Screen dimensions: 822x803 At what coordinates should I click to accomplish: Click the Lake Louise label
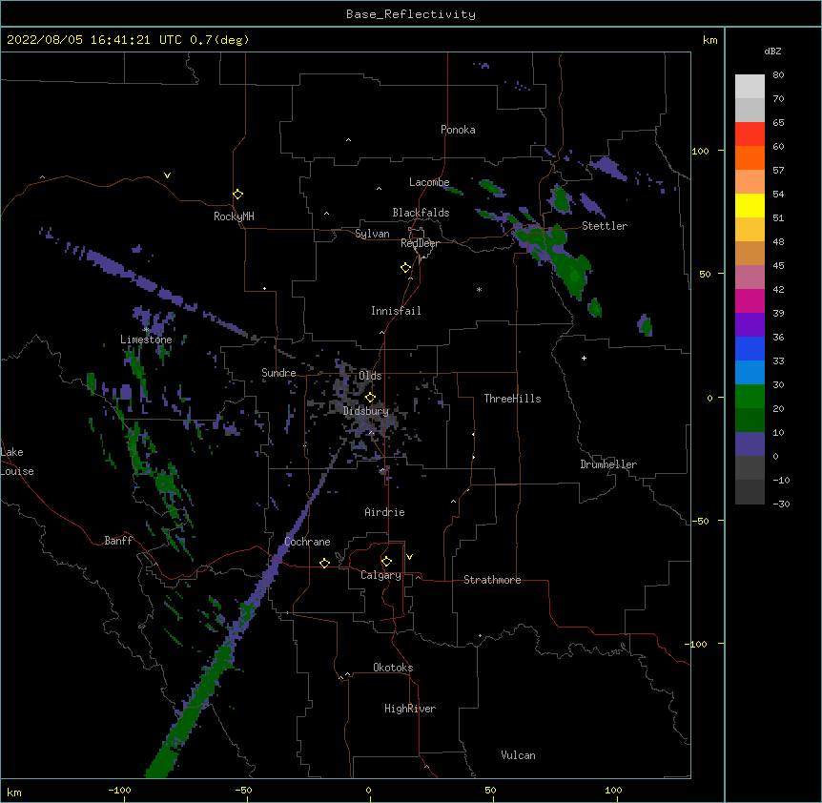tap(17, 462)
